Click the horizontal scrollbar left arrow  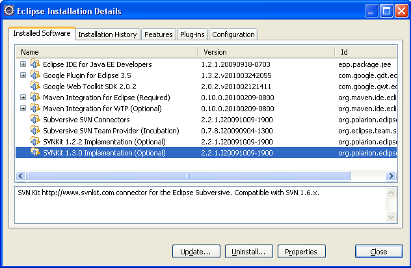[x=21, y=176]
